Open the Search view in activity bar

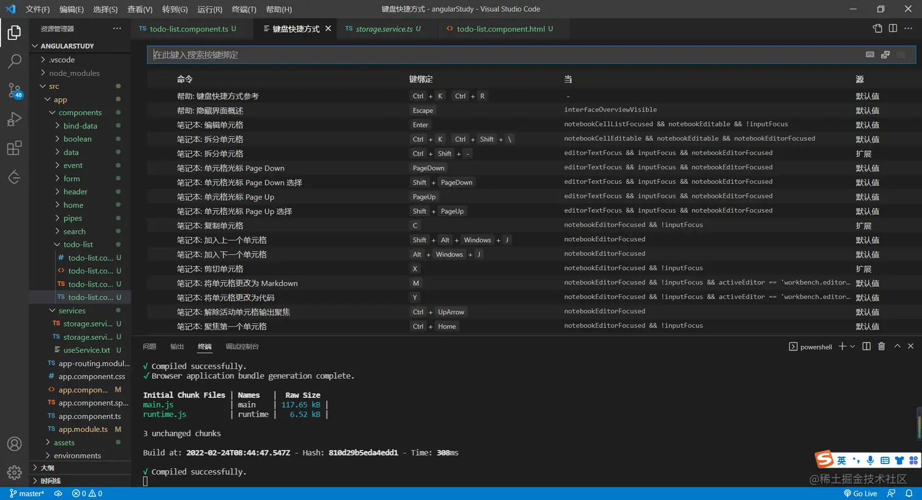coord(14,61)
